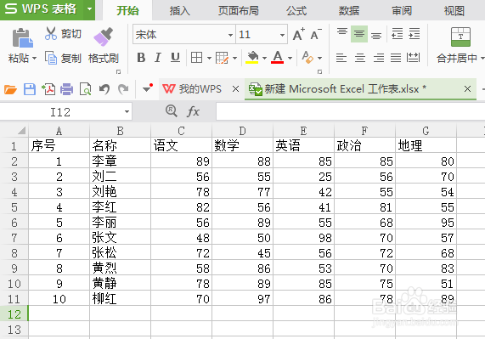
Task: Click the select-all corner triangle
Action: 21,131
